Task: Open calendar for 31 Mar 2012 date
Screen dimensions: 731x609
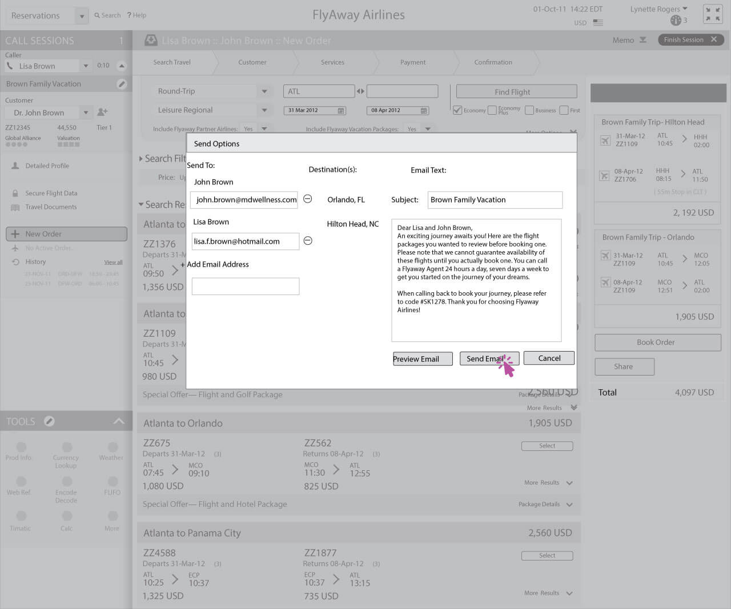Action: pyautogui.click(x=341, y=111)
